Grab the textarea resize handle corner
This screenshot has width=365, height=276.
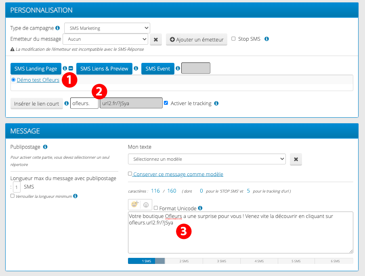click(351, 251)
